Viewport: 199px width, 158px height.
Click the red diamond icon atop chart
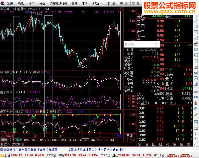(118, 9)
